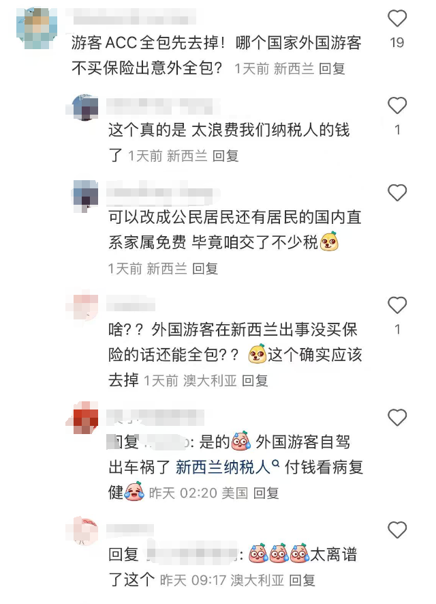Like the 太离谱了这个 reply
The width and height of the screenshot is (436, 604).
397,530
